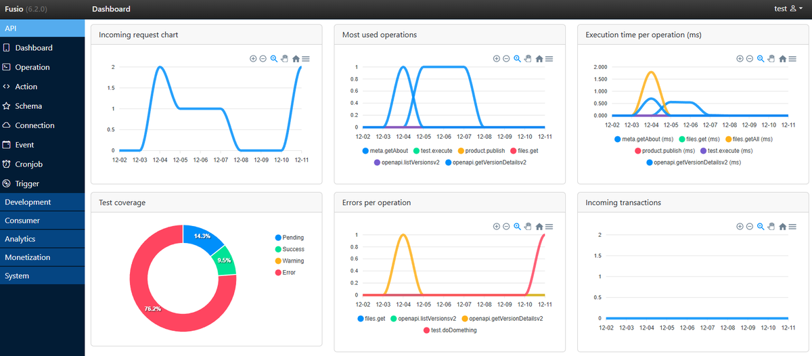
Task: Zoom in on Most used operations chart
Action: click(497, 59)
